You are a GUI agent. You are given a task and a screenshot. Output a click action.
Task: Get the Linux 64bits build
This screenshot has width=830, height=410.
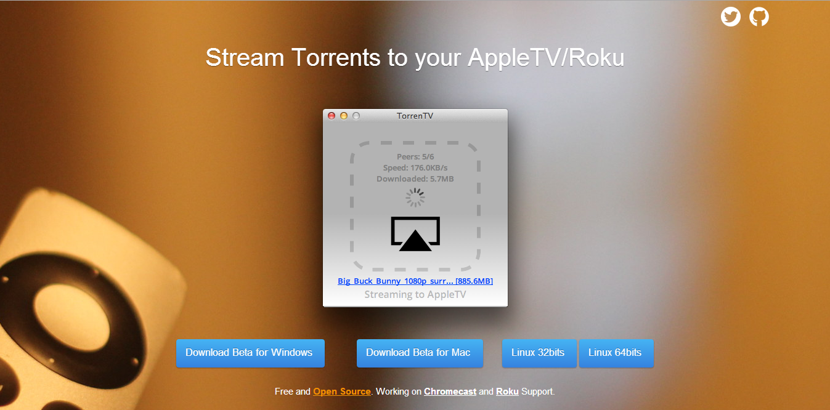click(x=616, y=353)
